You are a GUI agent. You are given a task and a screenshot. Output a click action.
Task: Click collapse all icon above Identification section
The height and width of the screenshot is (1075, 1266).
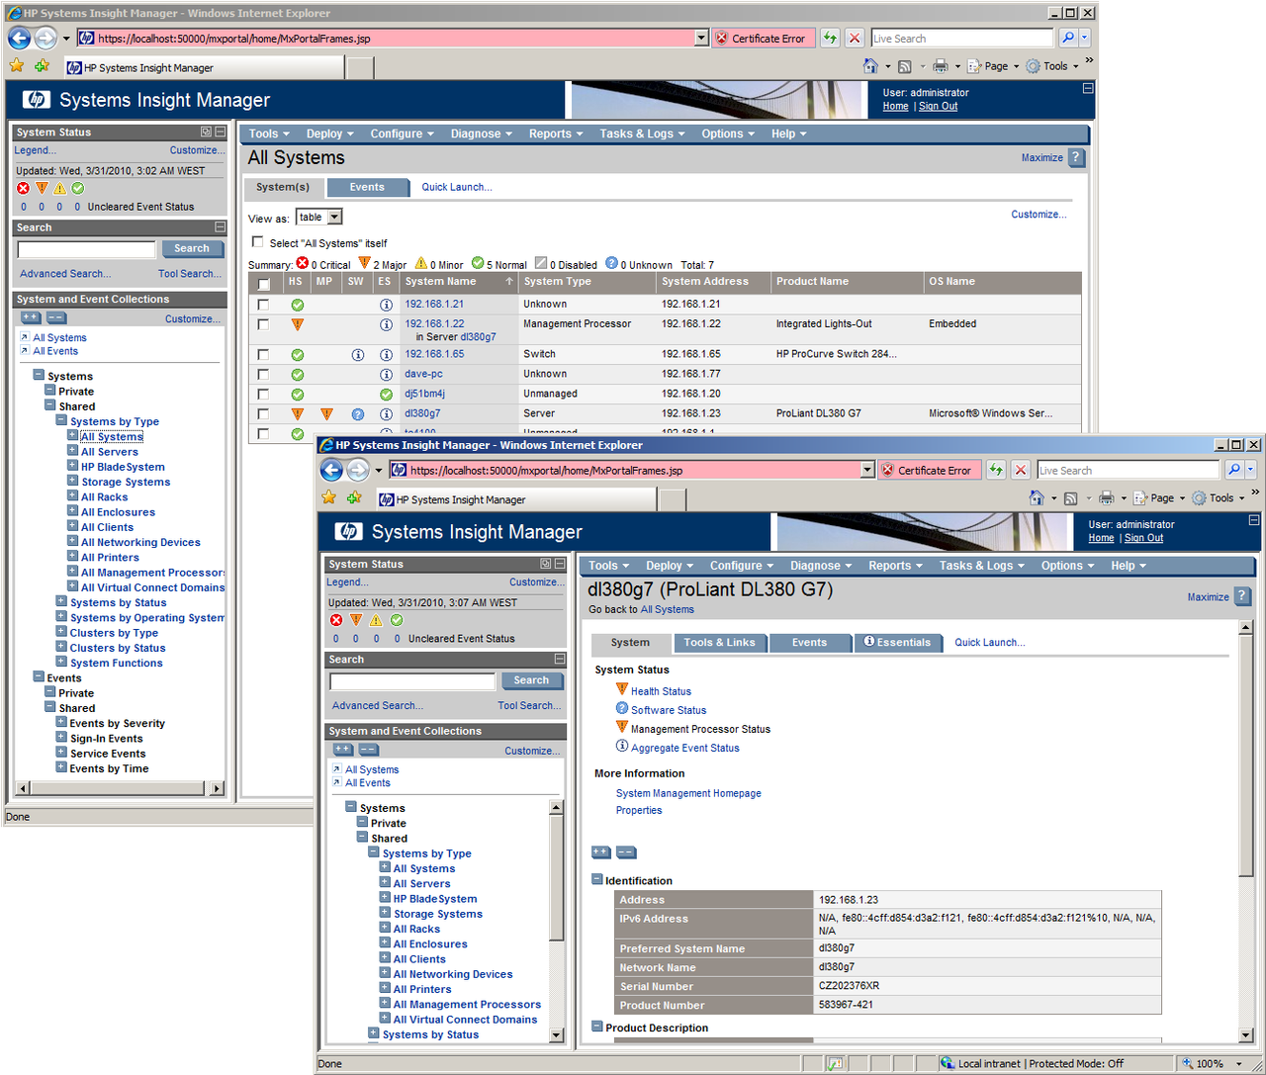[626, 851]
